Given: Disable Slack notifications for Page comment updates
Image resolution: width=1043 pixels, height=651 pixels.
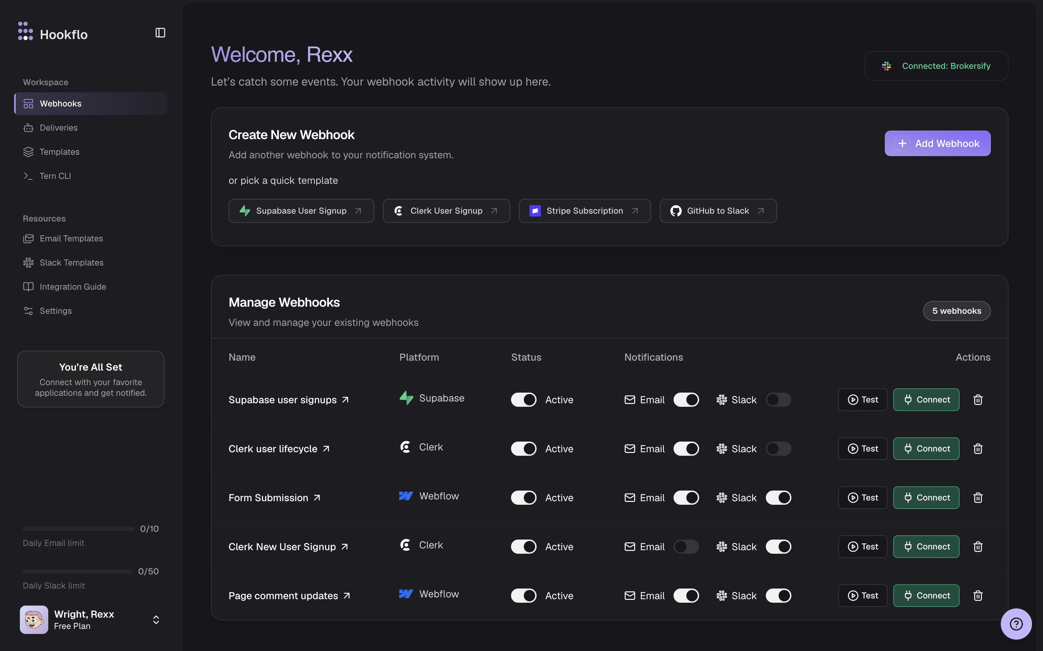Looking at the screenshot, I should [x=778, y=596].
